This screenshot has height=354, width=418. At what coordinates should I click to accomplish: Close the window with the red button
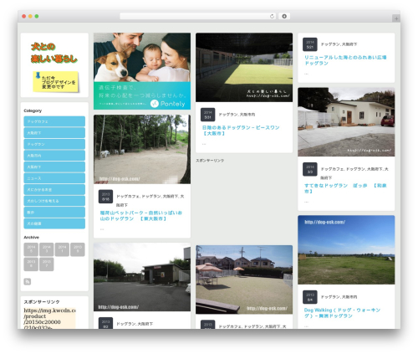(24, 16)
